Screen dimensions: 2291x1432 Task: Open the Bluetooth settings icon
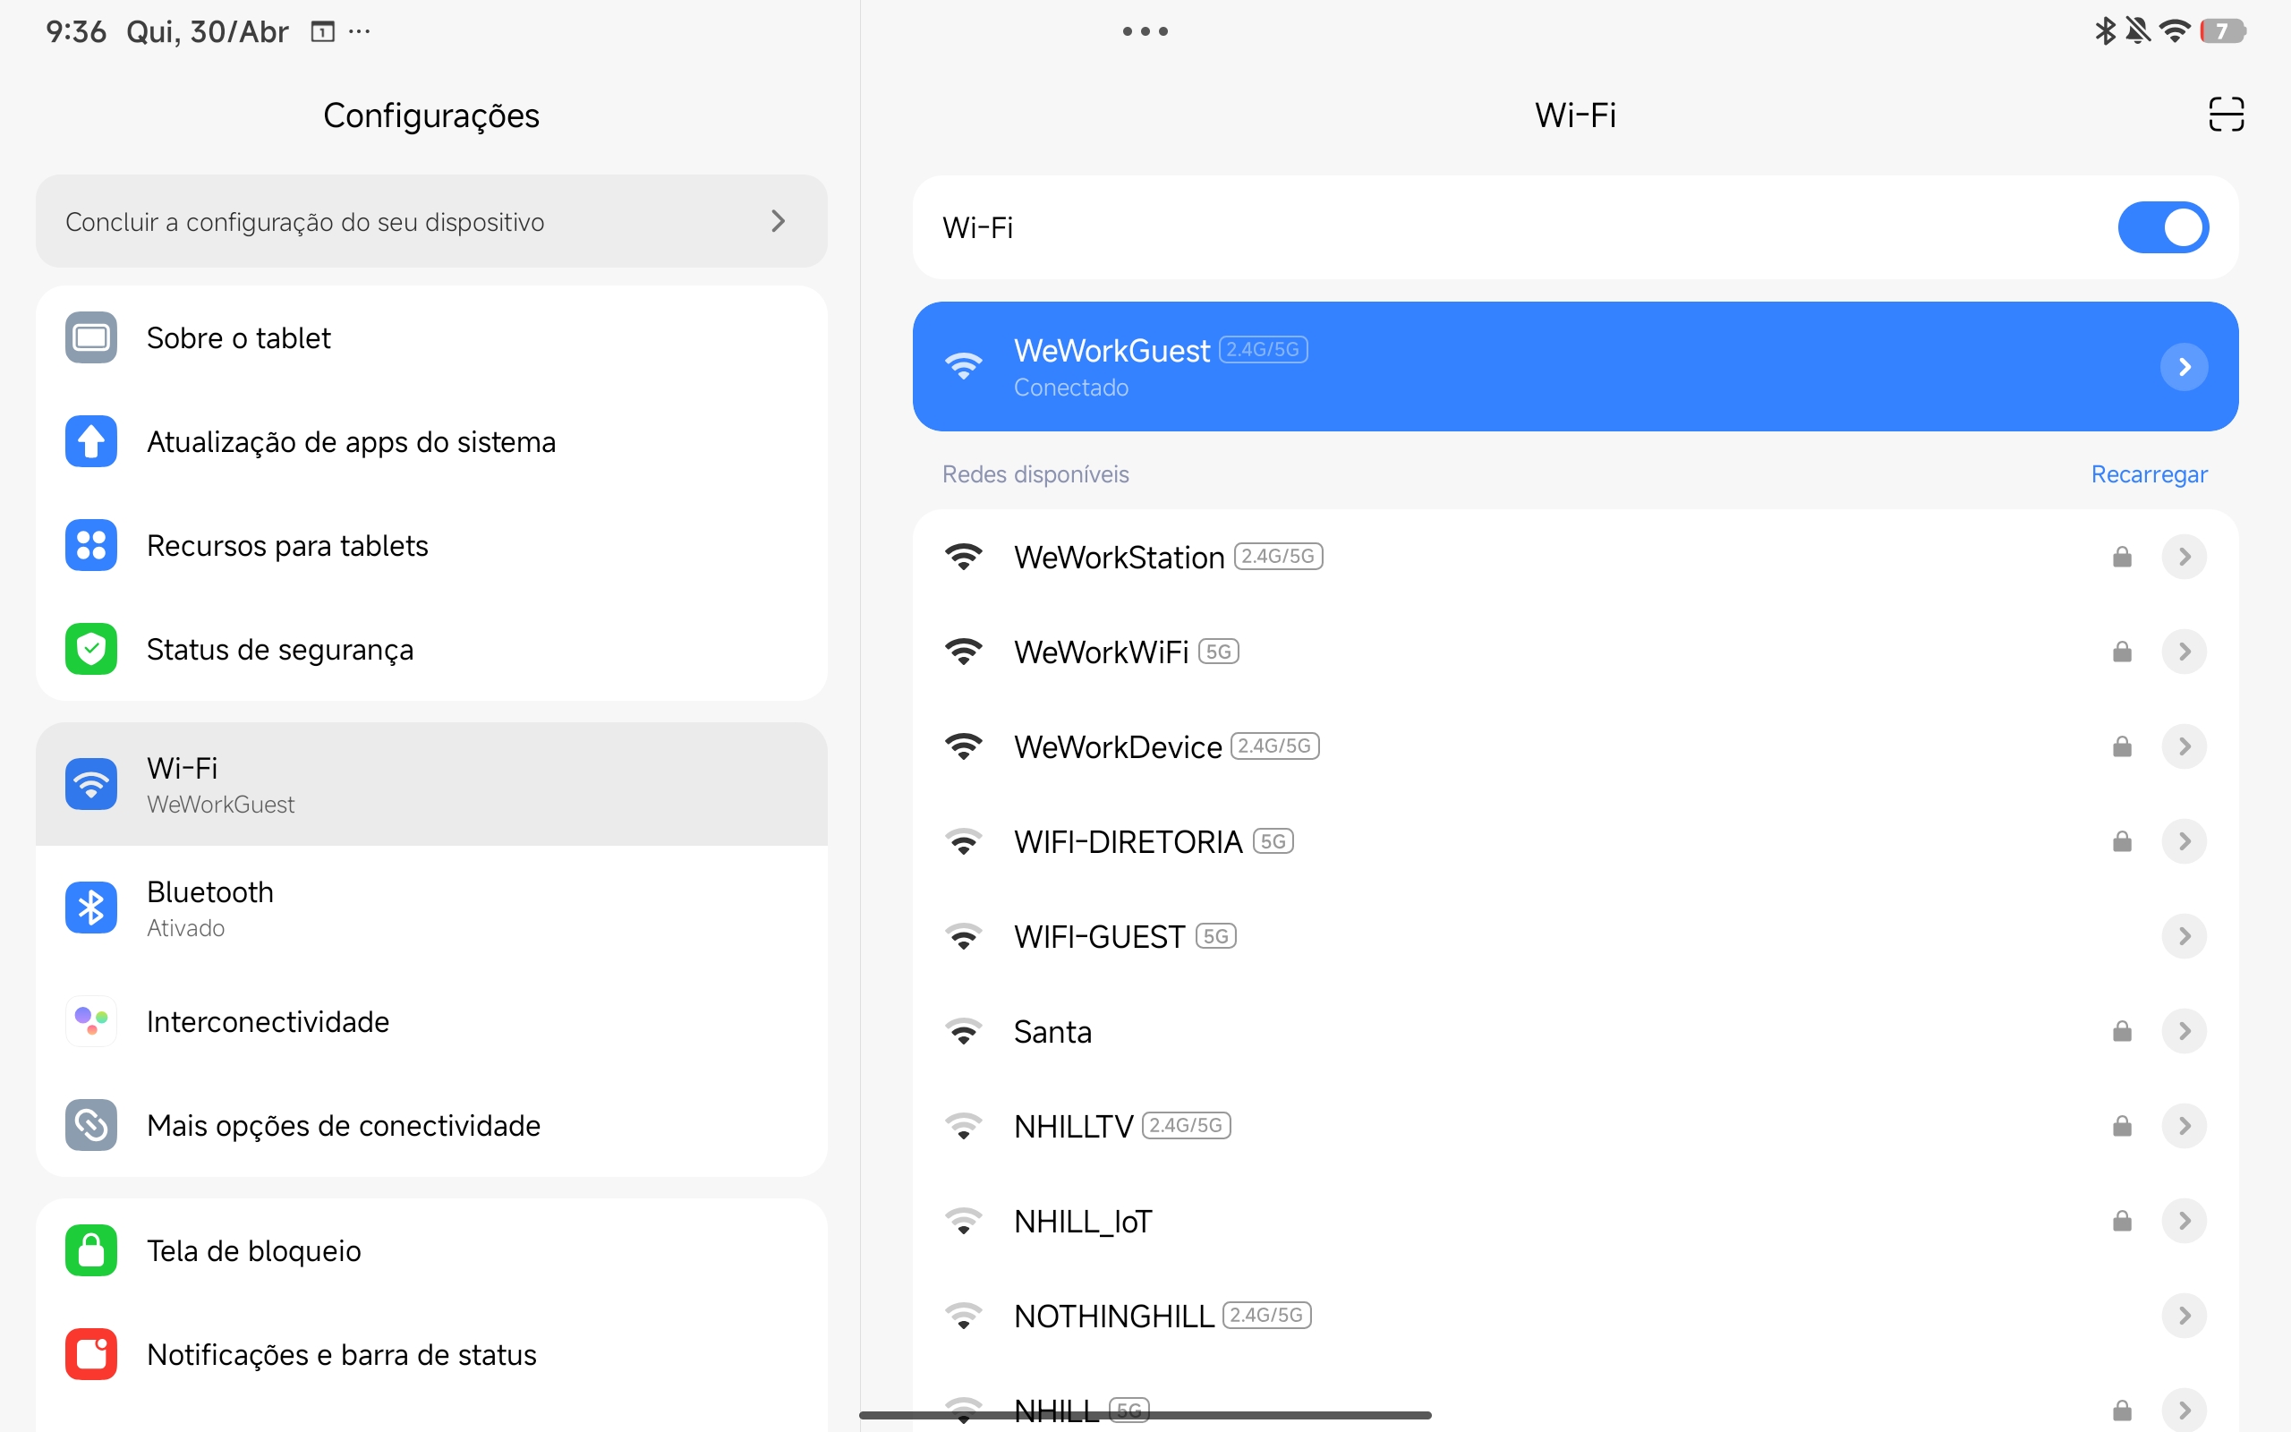91,908
